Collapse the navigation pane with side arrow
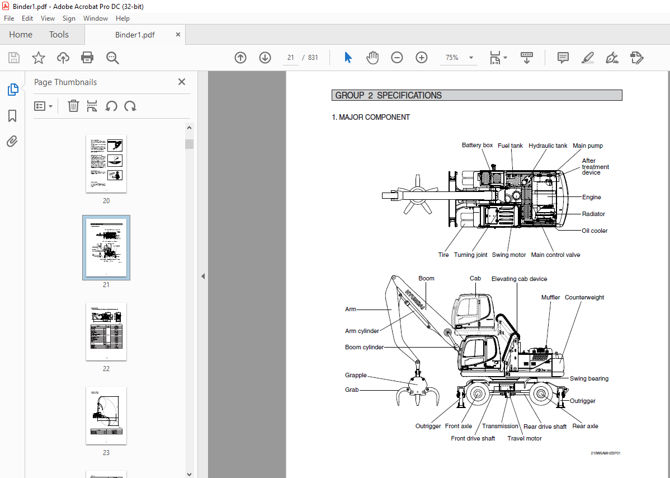This screenshot has width=670, height=478. point(203,276)
